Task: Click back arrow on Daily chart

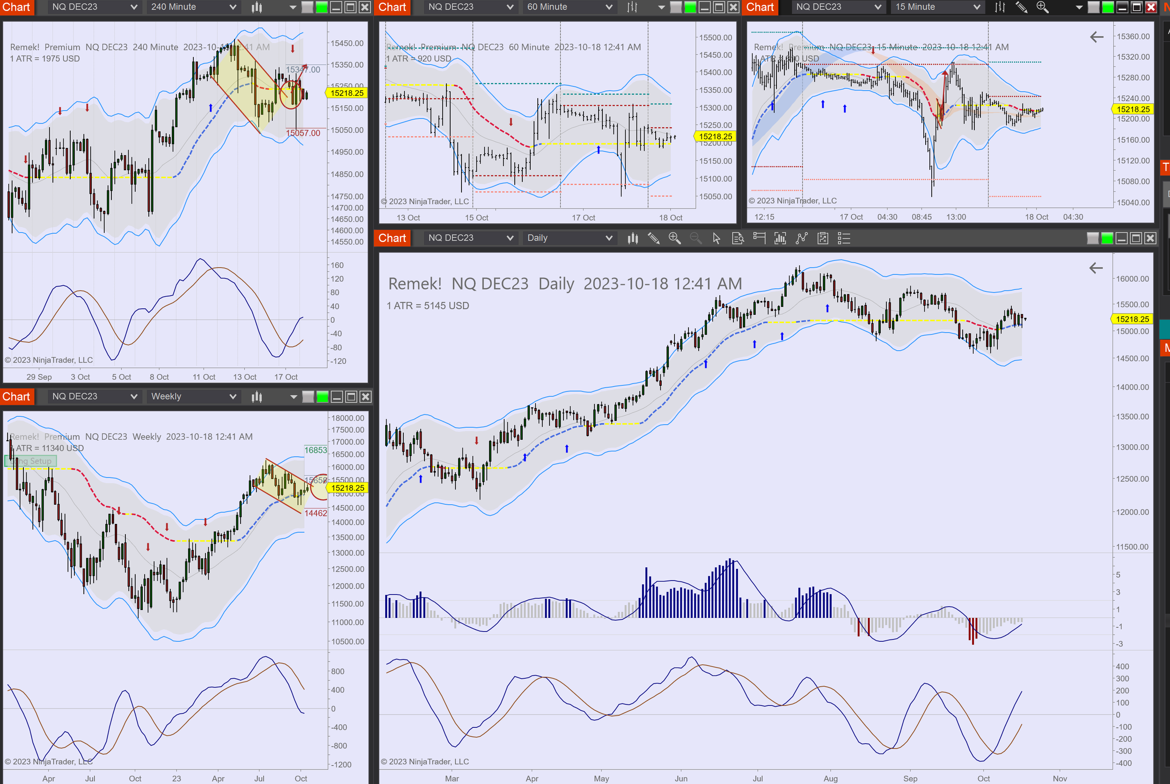Action: click(1096, 268)
